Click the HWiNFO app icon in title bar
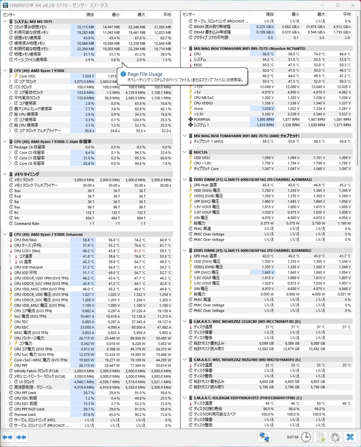The image size is (361, 447). click(5, 5)
